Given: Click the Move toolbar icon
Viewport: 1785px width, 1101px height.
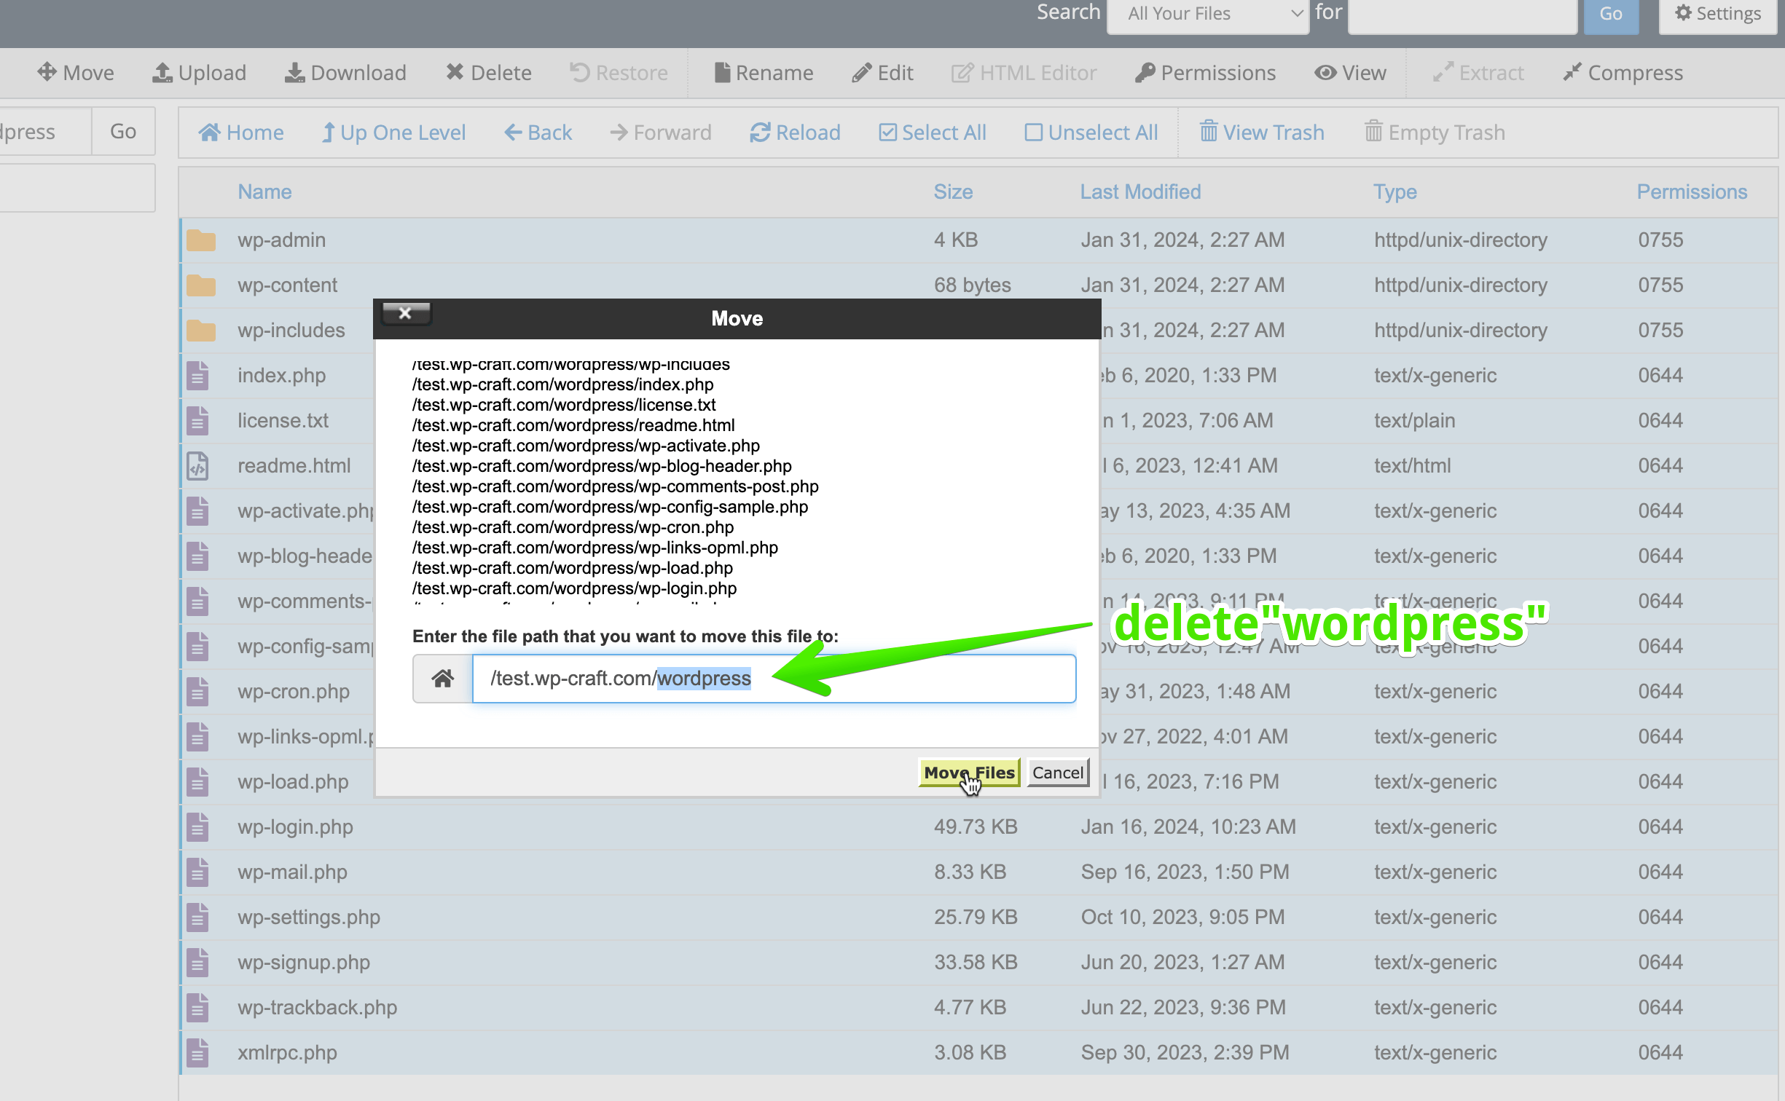Looking at the screenshot, I should coord(47,72).
